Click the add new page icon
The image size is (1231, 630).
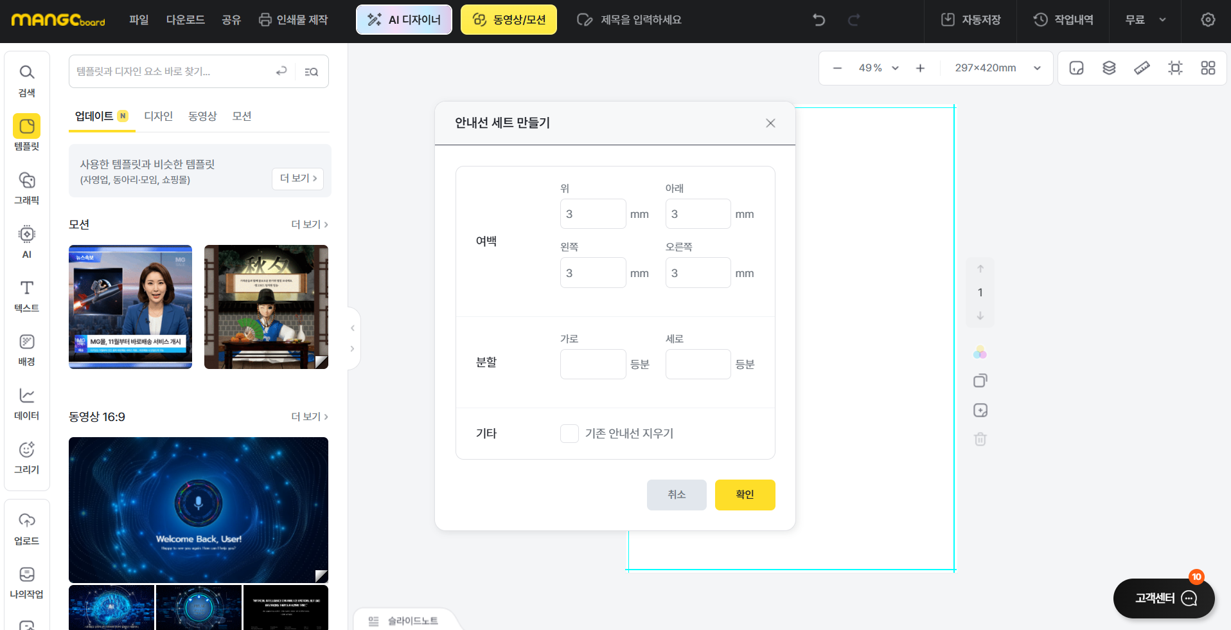[x=980, y=410]
